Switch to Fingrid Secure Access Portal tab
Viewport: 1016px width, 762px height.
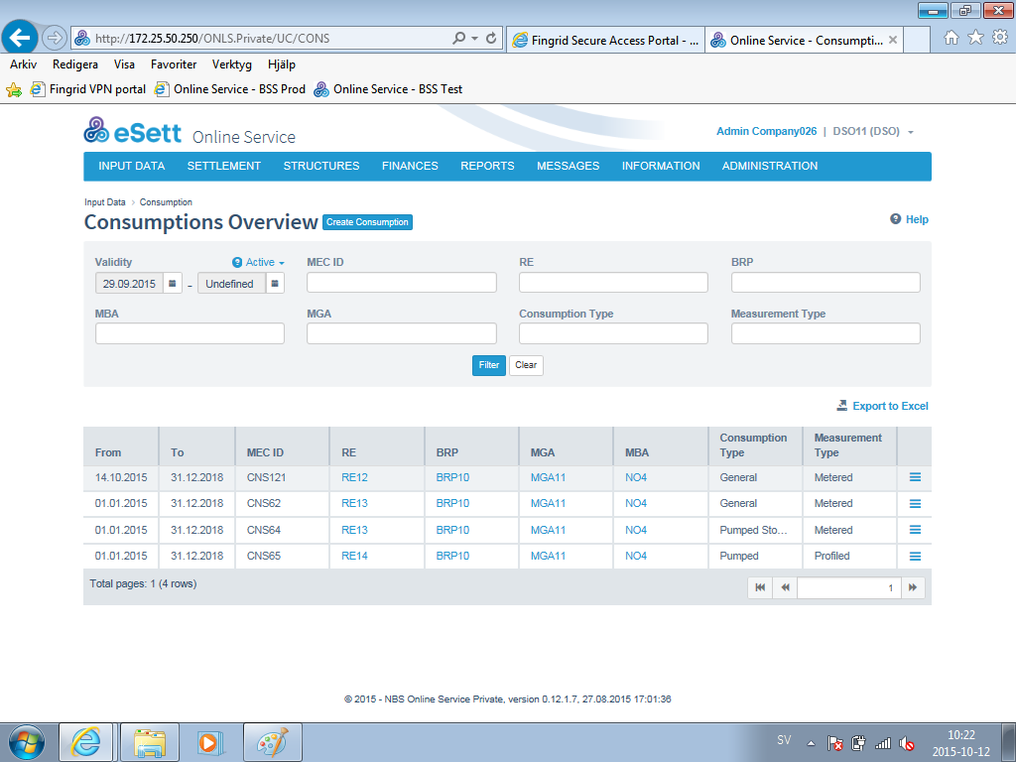605,40
